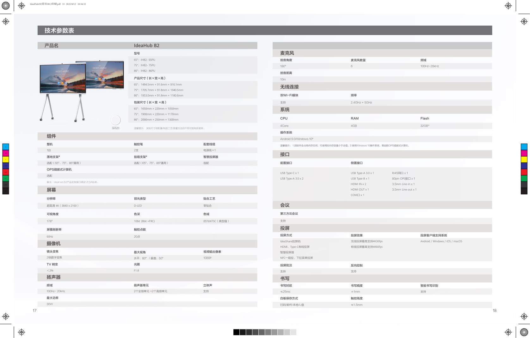Click the 技术参数表 title banner
Screen dimensions: 530x338
pos(265,30)
